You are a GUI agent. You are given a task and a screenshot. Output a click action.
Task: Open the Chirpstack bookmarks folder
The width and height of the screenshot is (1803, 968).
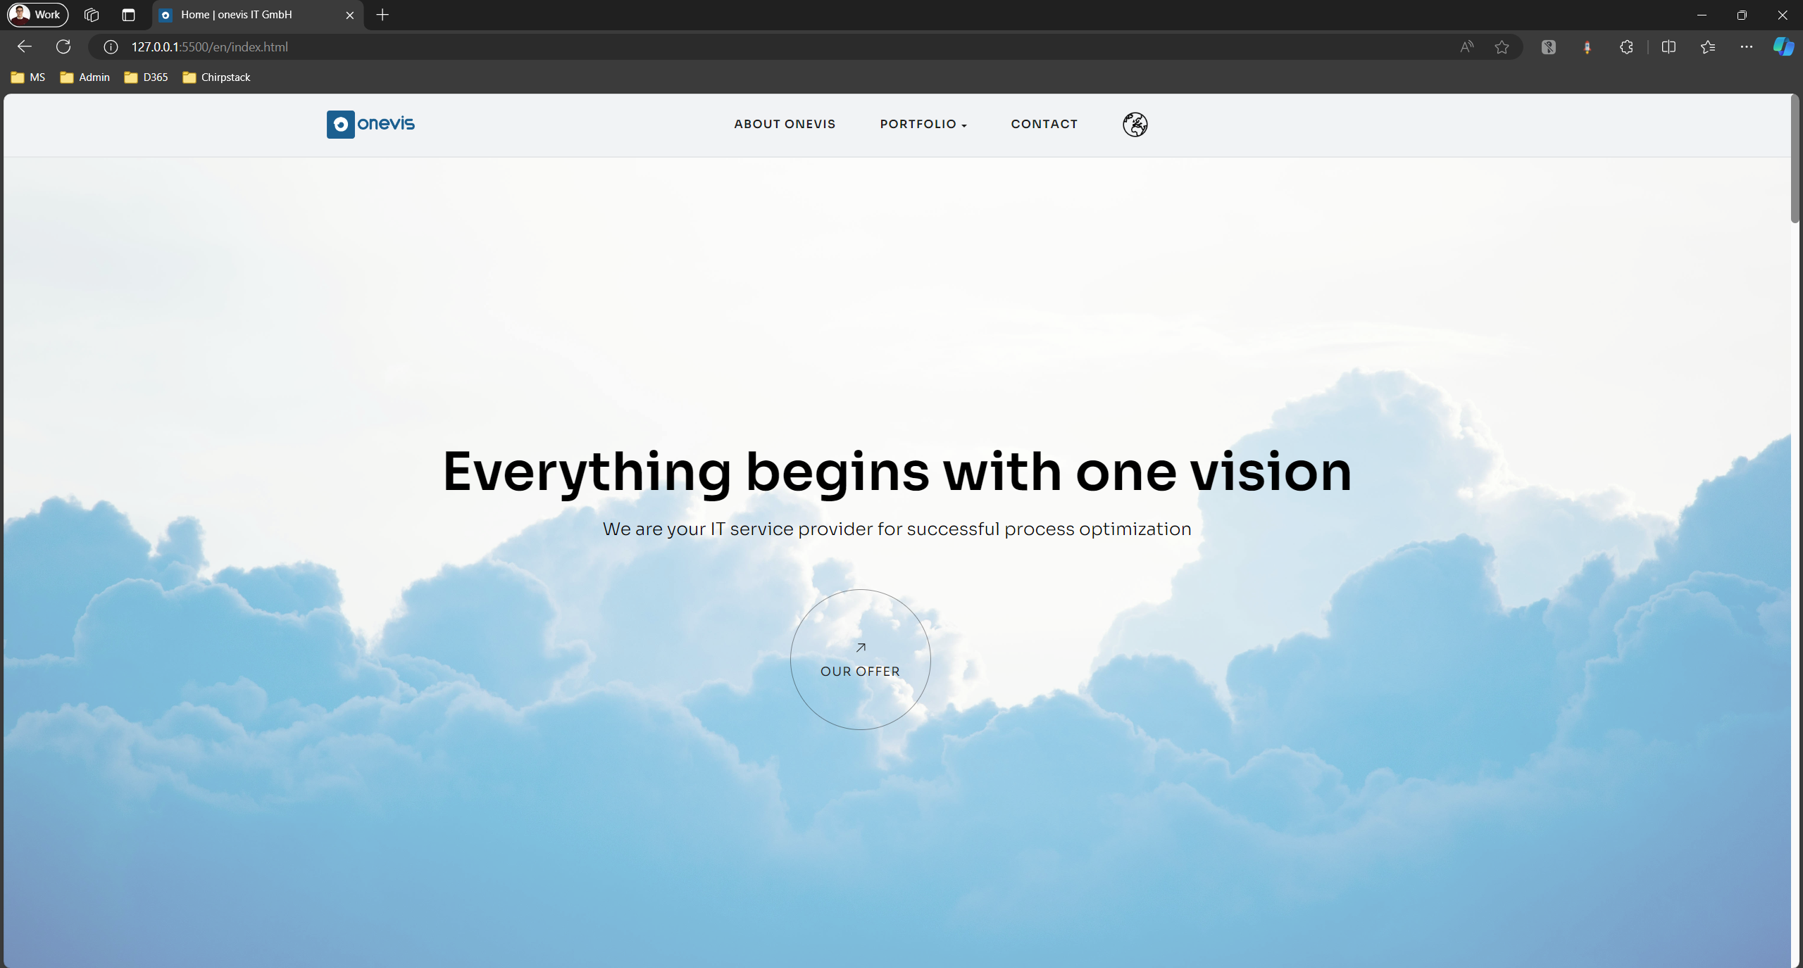(216, 77)
